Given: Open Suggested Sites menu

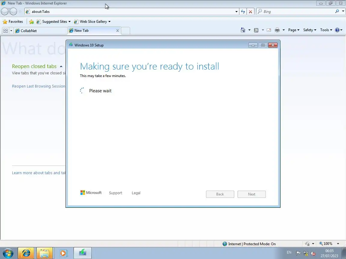Looking at the screenshot, I should [54, 22].
